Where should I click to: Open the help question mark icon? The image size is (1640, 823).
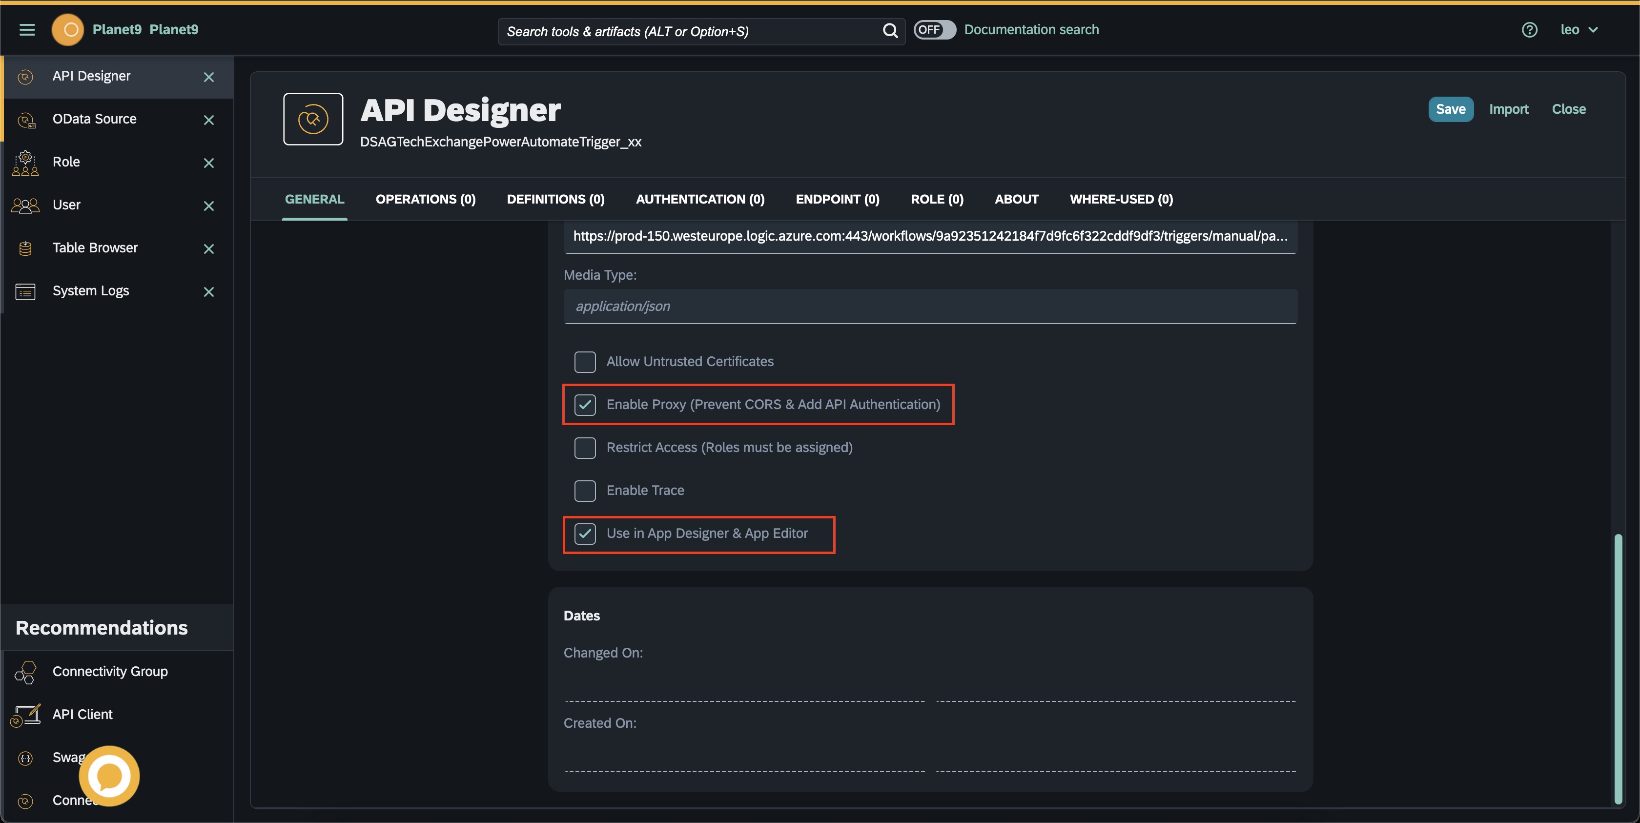(x=1529, y=30)
